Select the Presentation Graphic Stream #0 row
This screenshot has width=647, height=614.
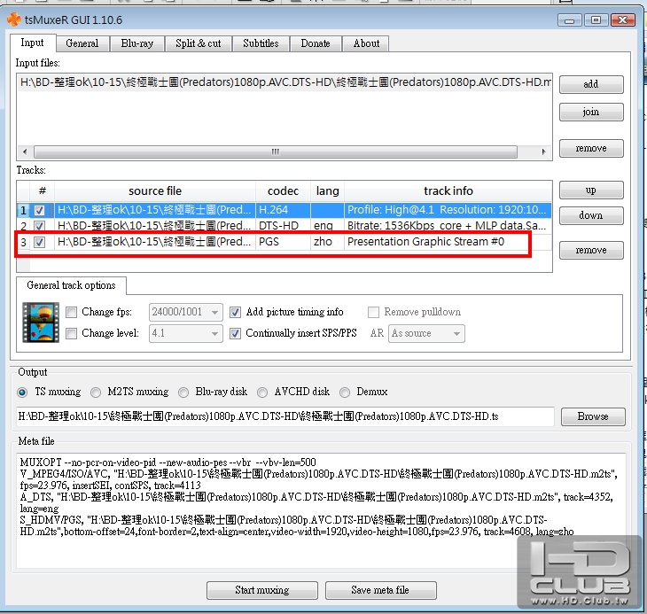tap(284, 242)
